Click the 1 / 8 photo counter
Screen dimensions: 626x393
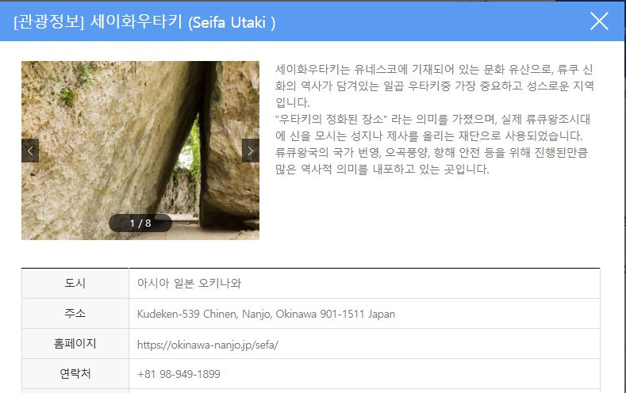coord(140,223)
